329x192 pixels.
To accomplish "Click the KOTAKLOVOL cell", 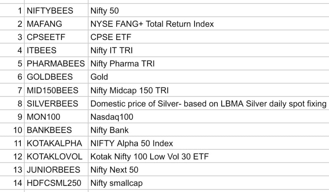I will tap(55, 157).
